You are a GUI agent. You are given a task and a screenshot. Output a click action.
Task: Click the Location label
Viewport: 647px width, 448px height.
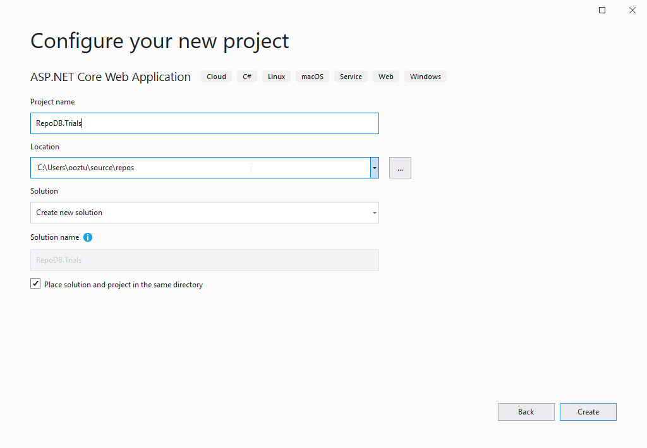tap(45, 147)
